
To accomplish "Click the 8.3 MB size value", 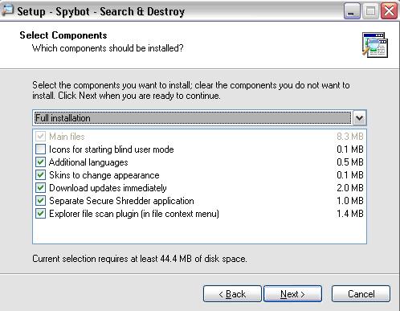I will (x=350, y=137).
